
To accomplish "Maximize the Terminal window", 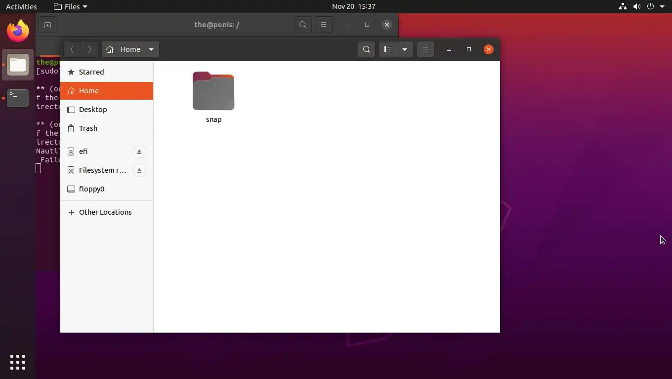I will point(367,25).
